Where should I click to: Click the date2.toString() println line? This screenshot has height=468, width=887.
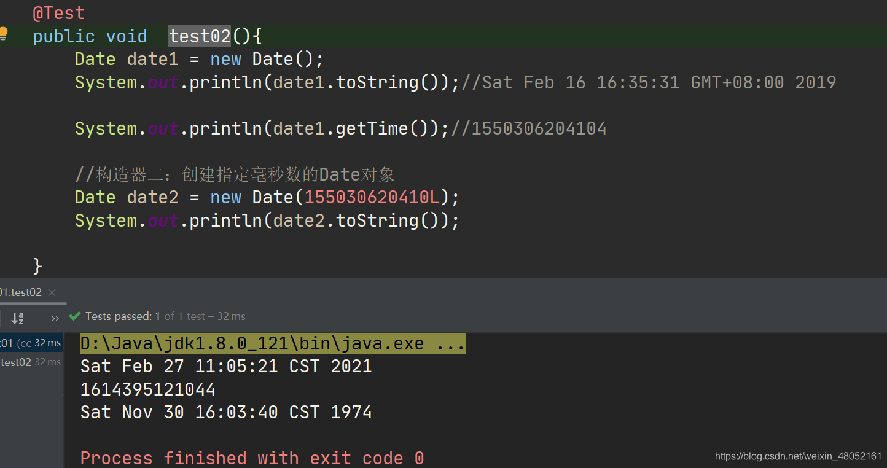(x=267, y=220)
